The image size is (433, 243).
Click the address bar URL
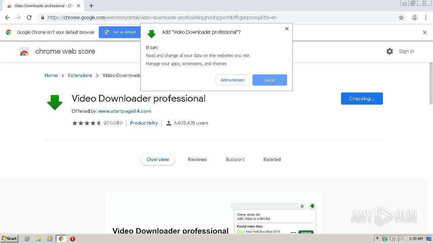(162, 18)
